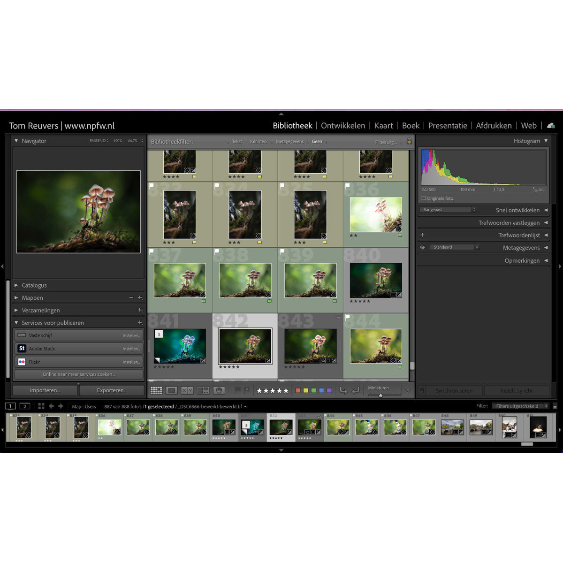Select the Grid view icon in the toolbar

pyautogui.click(x=156, y=390)
